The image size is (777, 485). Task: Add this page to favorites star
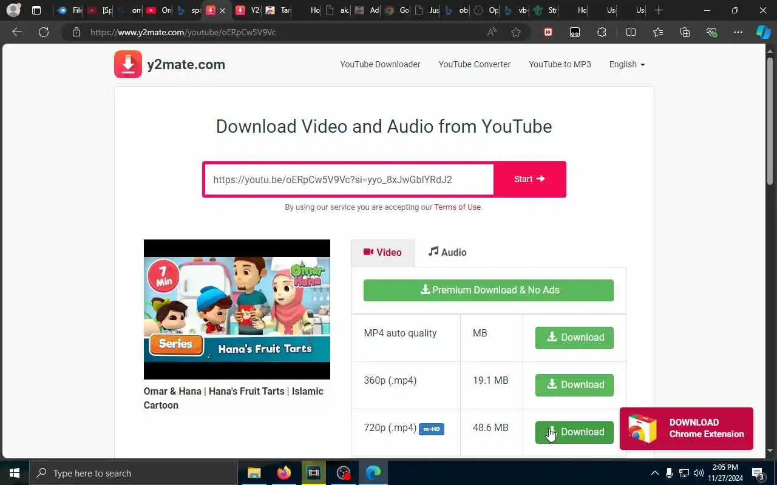coord(516,32)
